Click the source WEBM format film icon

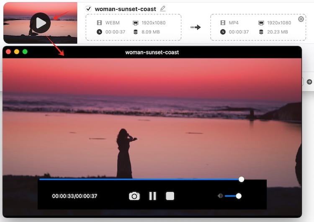tap(99, 23)
